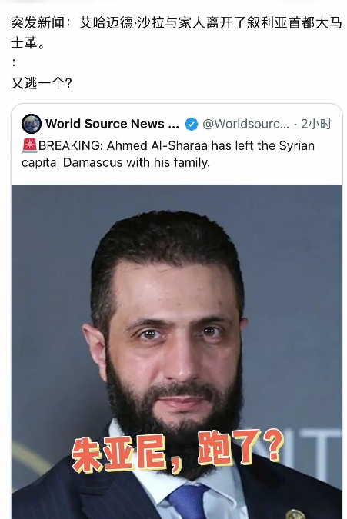Open the quoted tweet's portrait photo
This screenshot has width=347, height=519.
(x=177, y=351)
